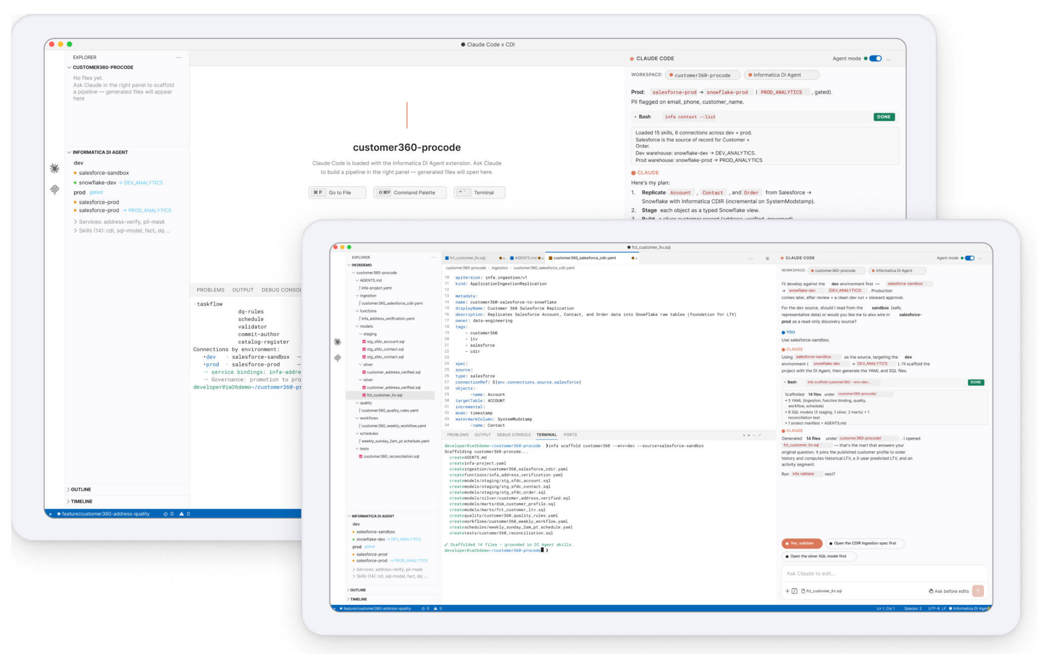Switch to PROBLEMS tab in back window
This screenshot has width=1037, height=654.
pos(211,290)
